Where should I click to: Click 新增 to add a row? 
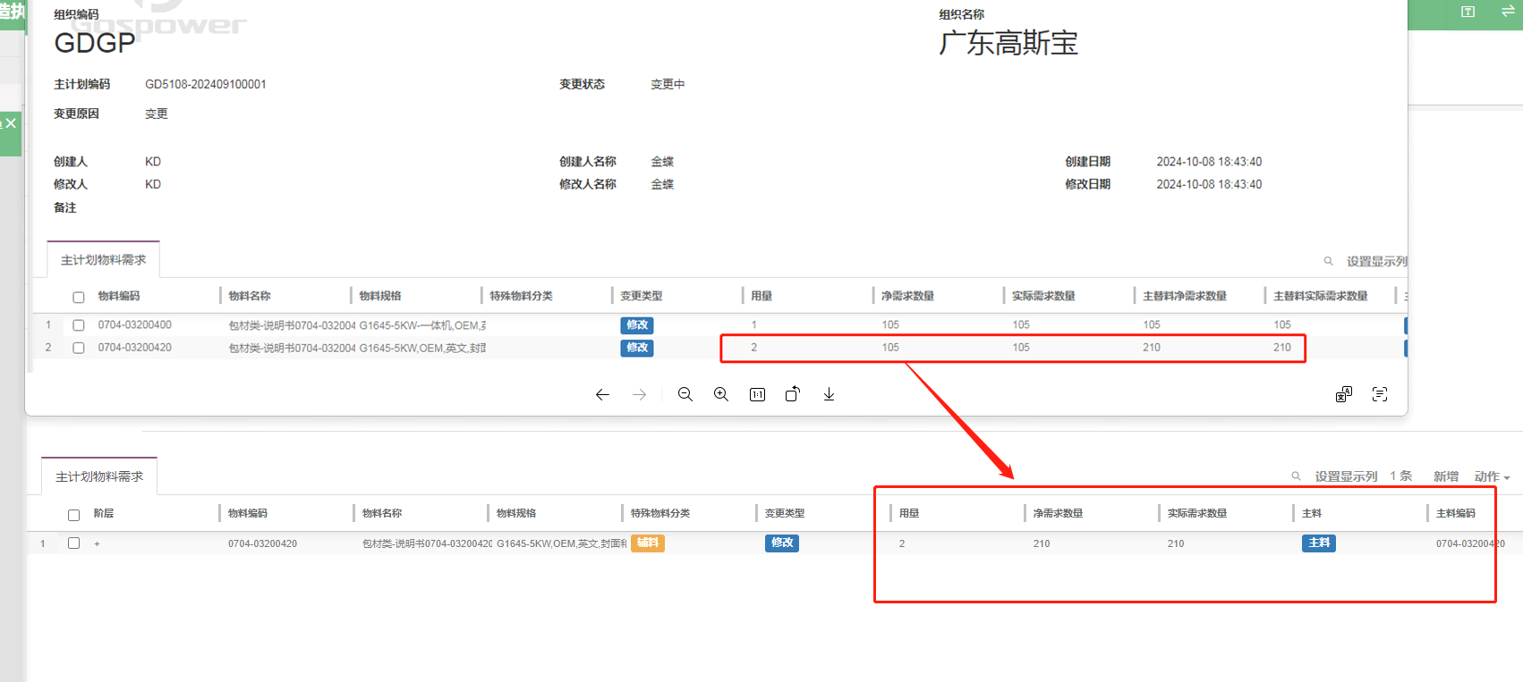tap(1446, 476)
